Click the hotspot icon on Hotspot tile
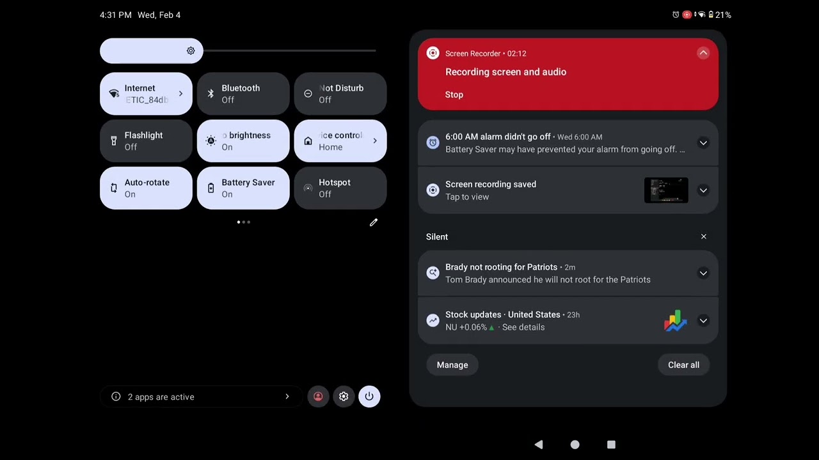The height and width of the screenshot is (460, 819). click(308, 188)
